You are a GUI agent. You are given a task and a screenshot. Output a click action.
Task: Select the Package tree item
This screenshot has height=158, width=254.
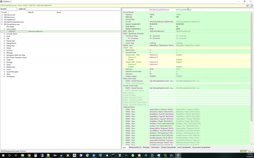click(x=9, y=62)
